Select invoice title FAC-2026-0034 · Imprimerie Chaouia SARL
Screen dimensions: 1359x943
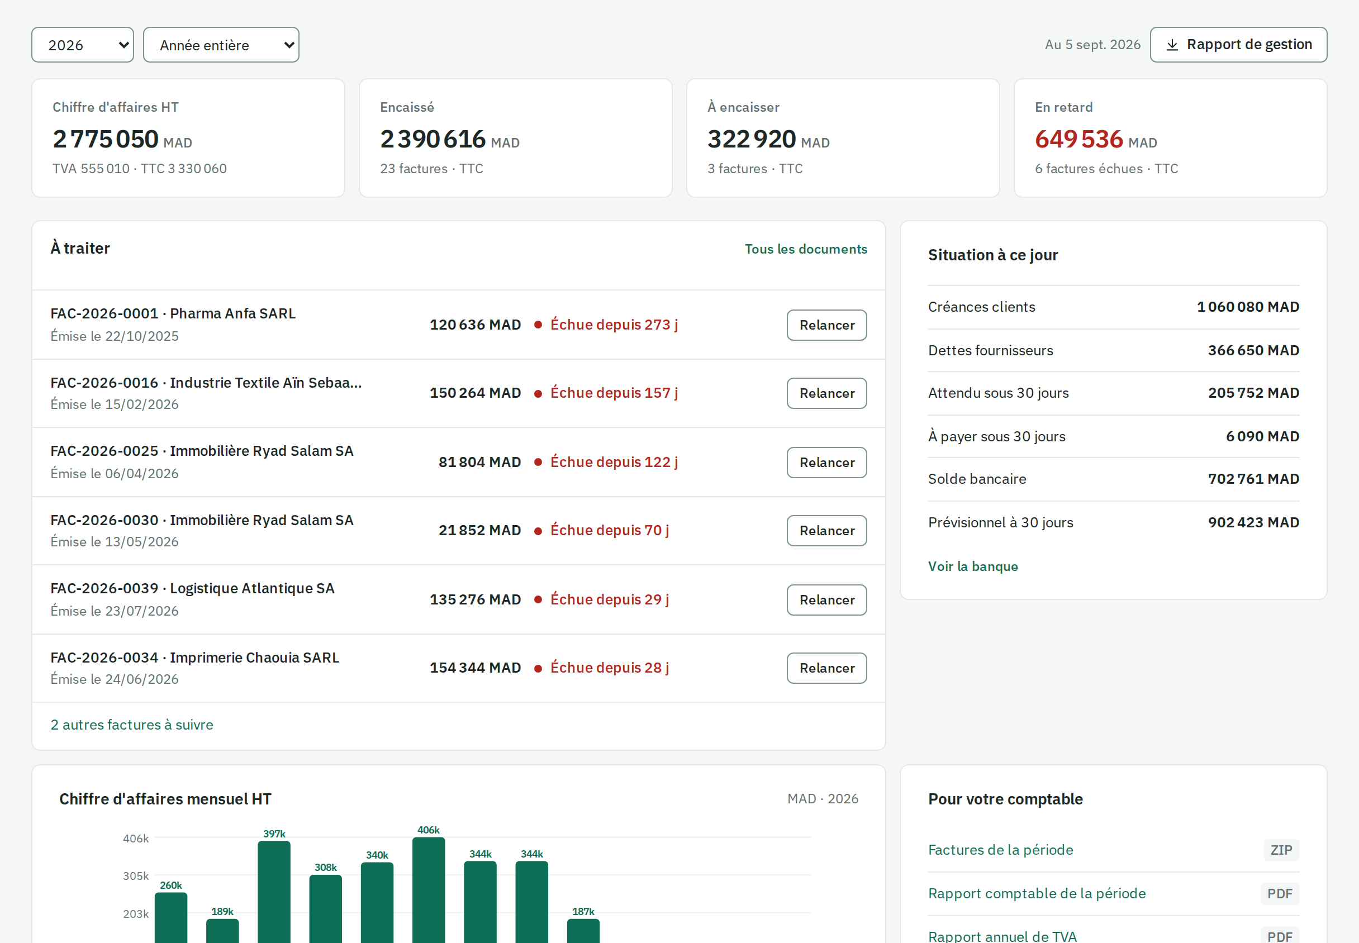(195, 658)
